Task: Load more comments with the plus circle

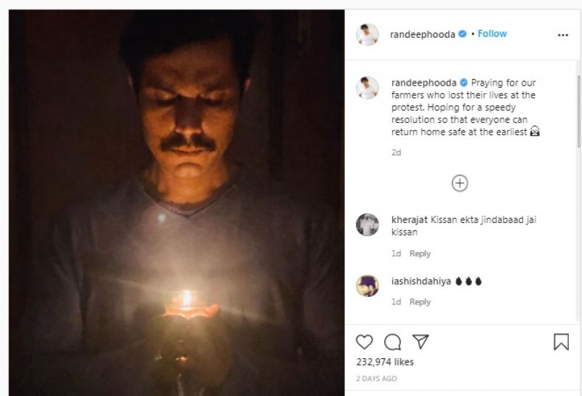Action: (460, 183)
